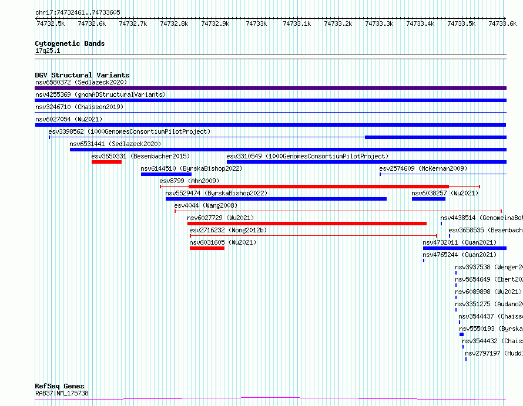The image size is (523, 406).
Task: Click nsv6031605 (Wu2021) label
Action: click(223, 242)
